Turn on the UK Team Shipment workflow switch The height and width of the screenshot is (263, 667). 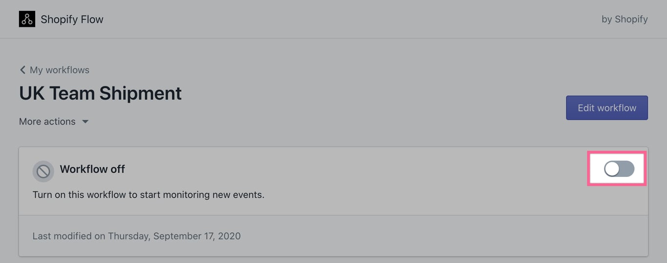click(619, 169)
